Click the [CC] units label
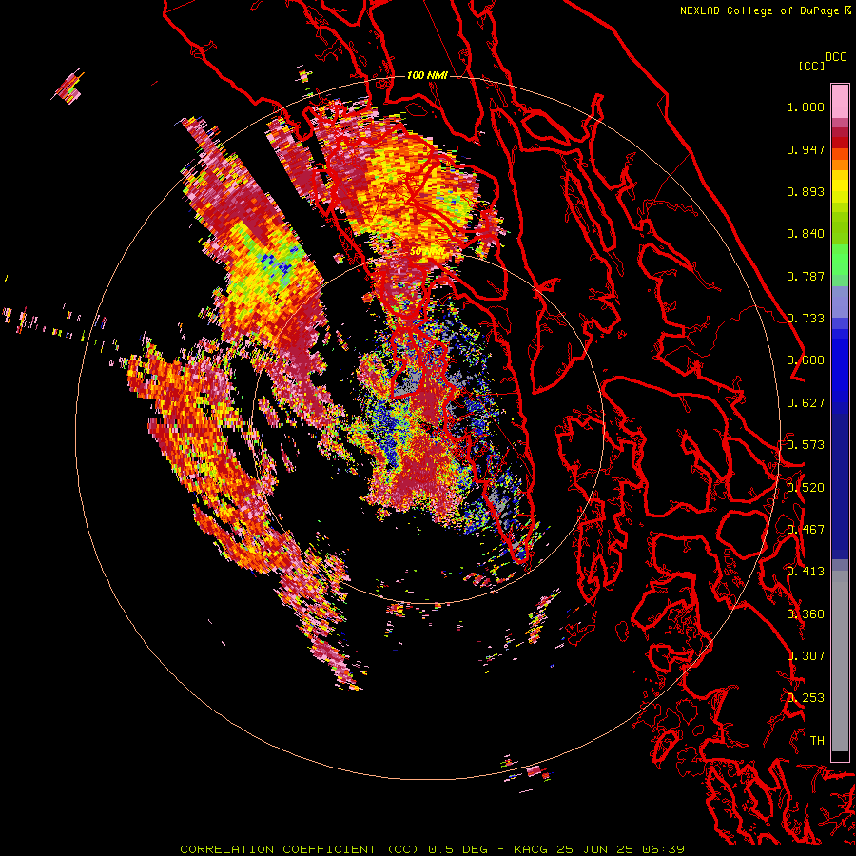The image size is (856, 856). pos(811,66)
